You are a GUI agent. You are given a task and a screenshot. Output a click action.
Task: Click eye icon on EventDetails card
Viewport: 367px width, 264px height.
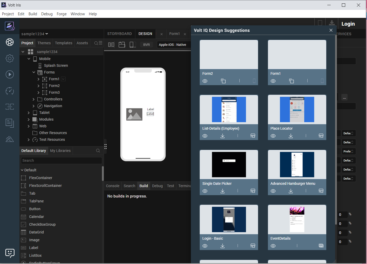click(273, 246)
